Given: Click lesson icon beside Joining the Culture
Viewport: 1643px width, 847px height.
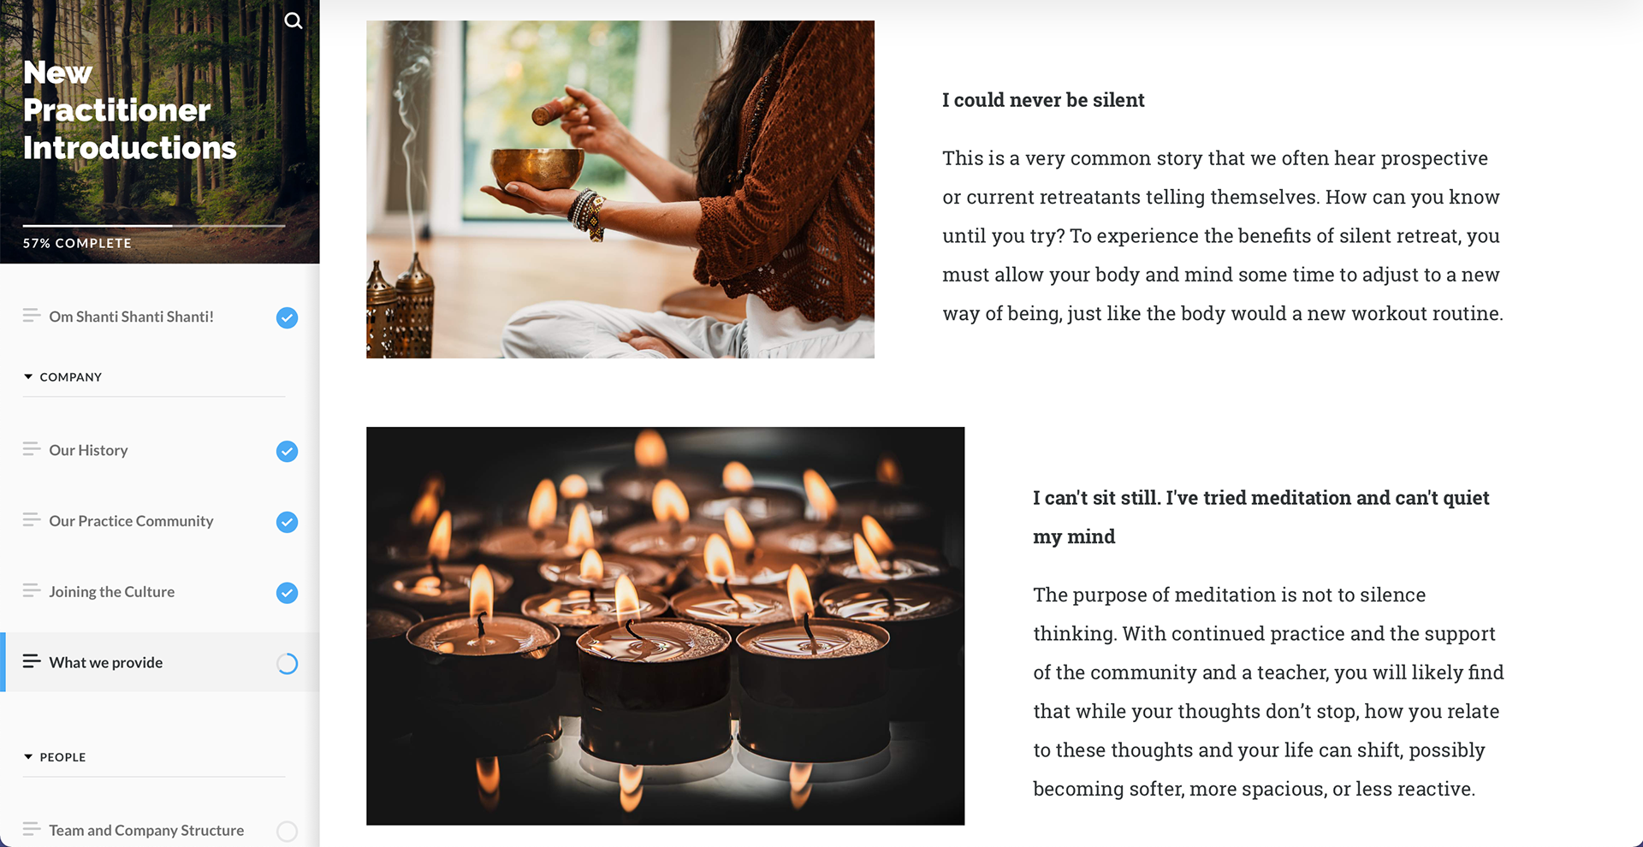Looking at the screenshot, I should coord(32,590).
